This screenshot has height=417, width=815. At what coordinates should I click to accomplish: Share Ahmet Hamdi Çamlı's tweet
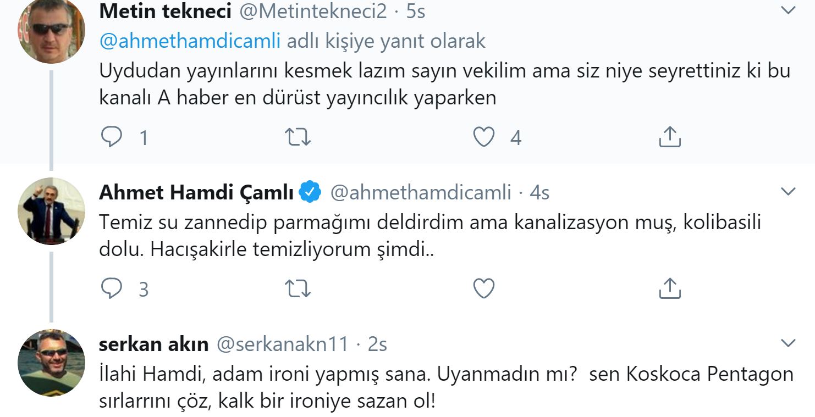pyautogui.click(x=670, y=288)
